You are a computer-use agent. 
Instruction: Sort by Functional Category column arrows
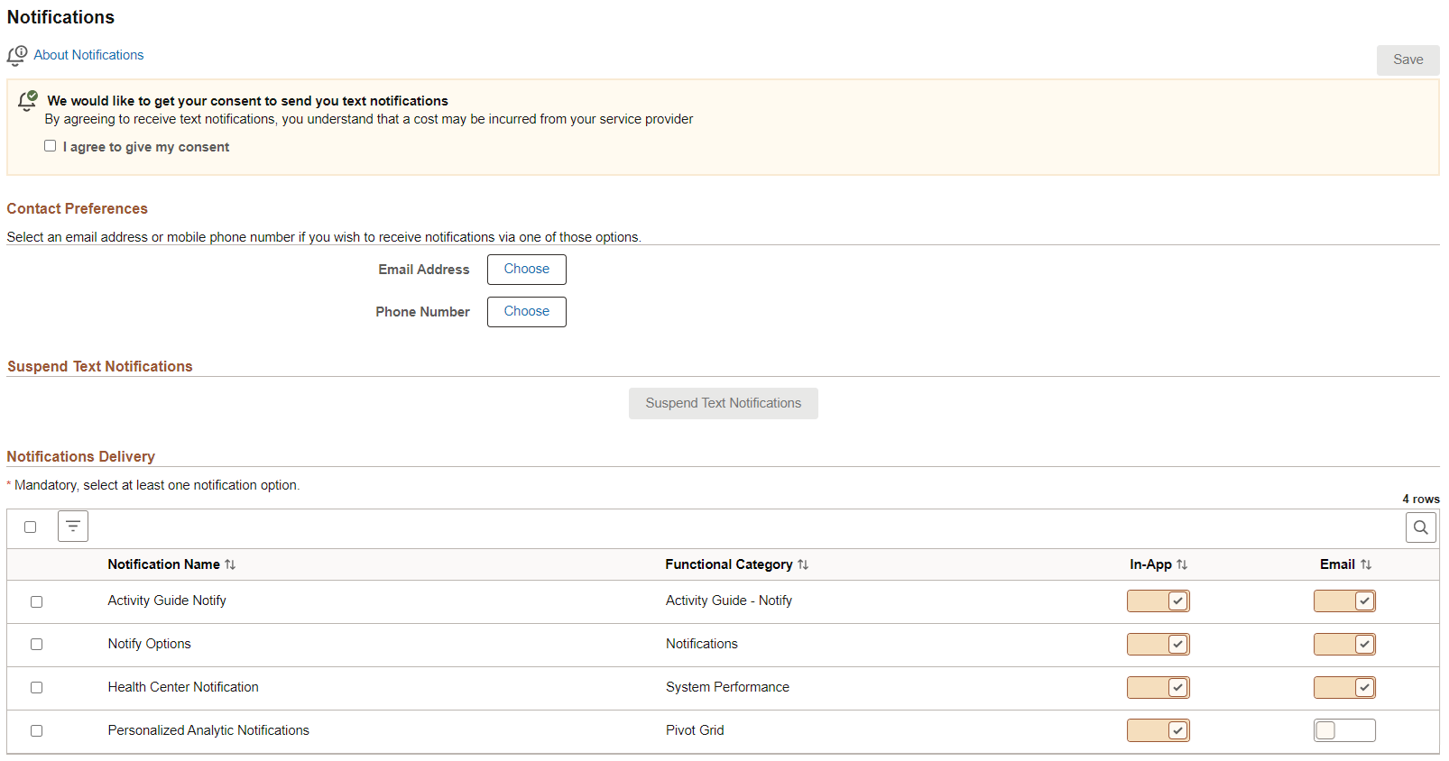pos(803,564)
